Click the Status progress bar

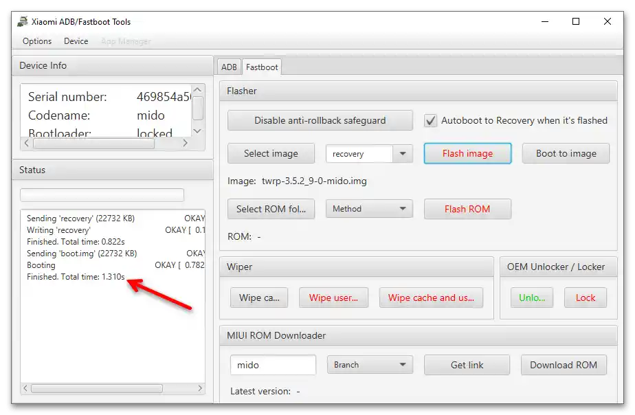pos(102,195)
